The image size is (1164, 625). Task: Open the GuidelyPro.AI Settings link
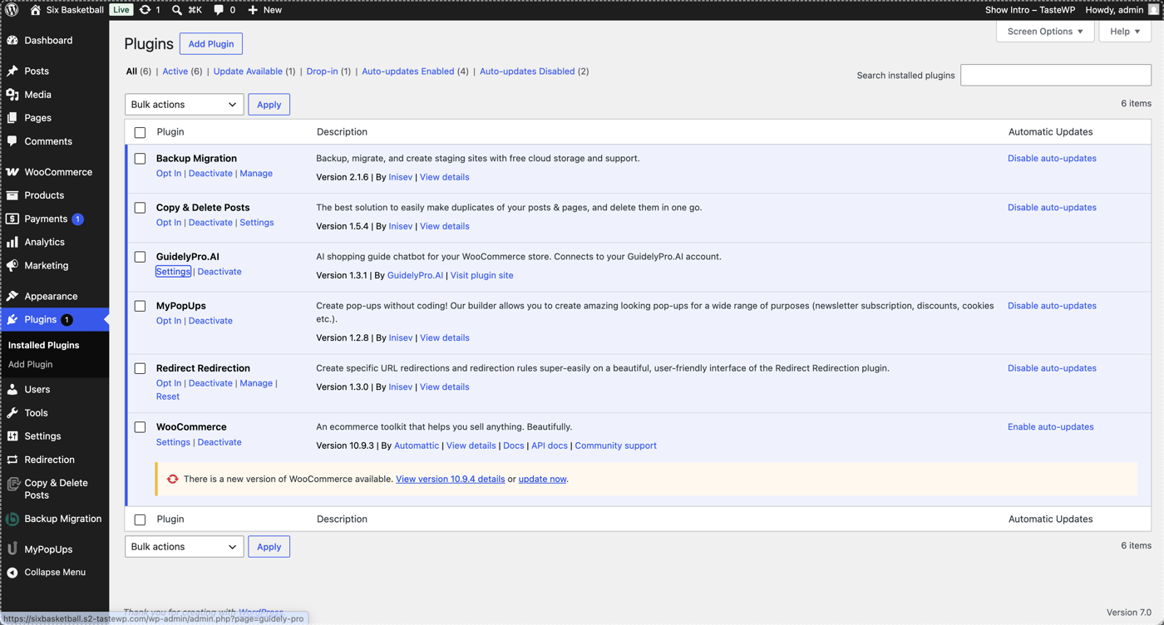click(173, 272)
